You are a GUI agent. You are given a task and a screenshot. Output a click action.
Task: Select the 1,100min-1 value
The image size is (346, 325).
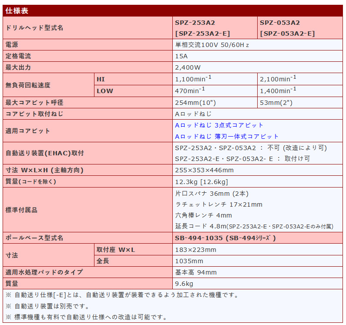[x=193, y=79]
